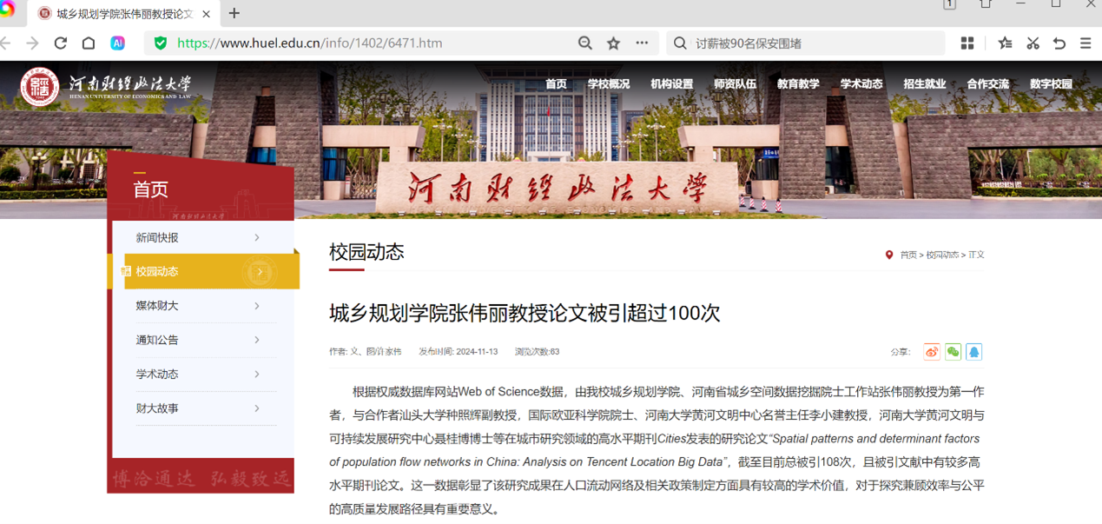Viewport: 1102px width, 524px height.
Task: Open the AI assistant icon in toolbar
Action: coord(117,43)
